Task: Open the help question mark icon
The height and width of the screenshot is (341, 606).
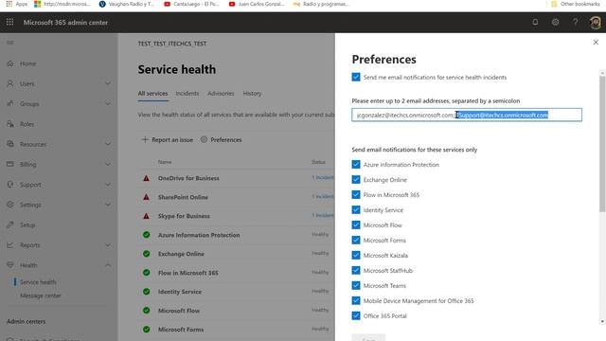Action: click(x=575, y=22)
